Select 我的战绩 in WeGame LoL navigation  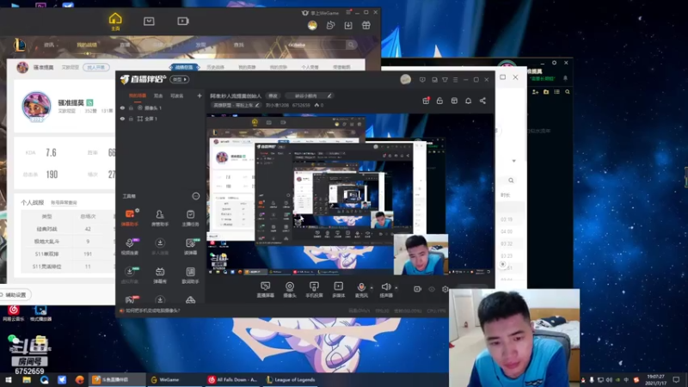point(87,45)
